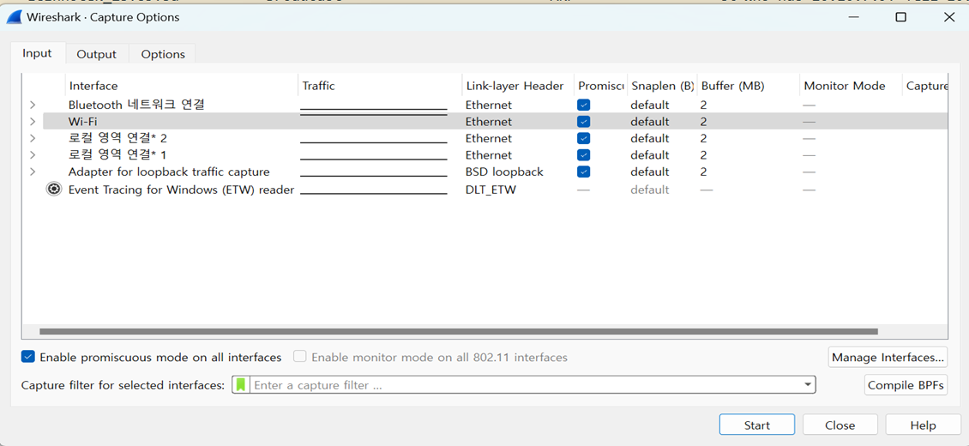Expand the 로컬 영역 연결* 2 row
Image resolution: width=969 pixels, height=446 pixels.
pyautogui.click(x=33, y=138)
